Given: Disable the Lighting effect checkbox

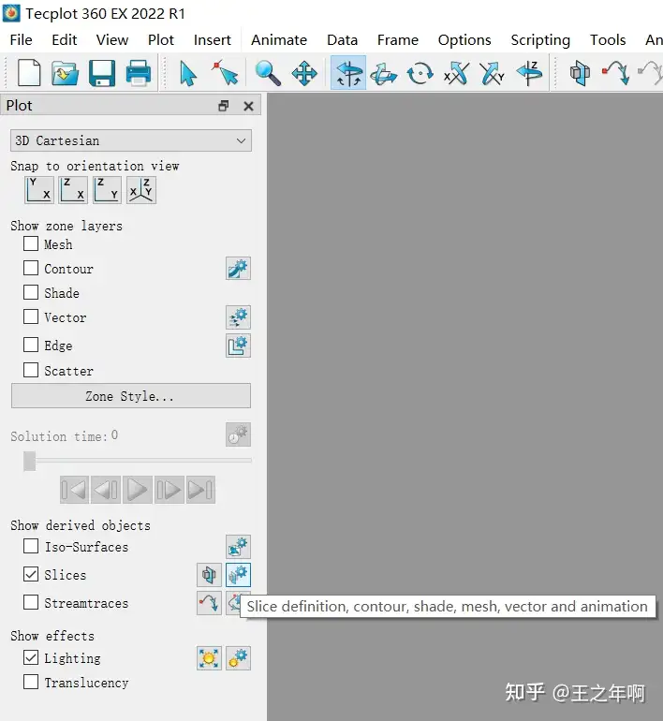Looking at the screenshot, I should [31, 658].
